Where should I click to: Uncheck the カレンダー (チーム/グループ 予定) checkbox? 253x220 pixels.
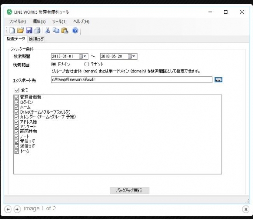(x=17, y=117)
